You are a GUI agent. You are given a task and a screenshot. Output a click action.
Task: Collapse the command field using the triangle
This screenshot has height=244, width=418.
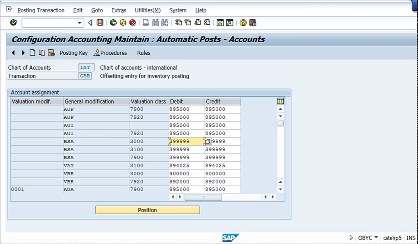90,23
